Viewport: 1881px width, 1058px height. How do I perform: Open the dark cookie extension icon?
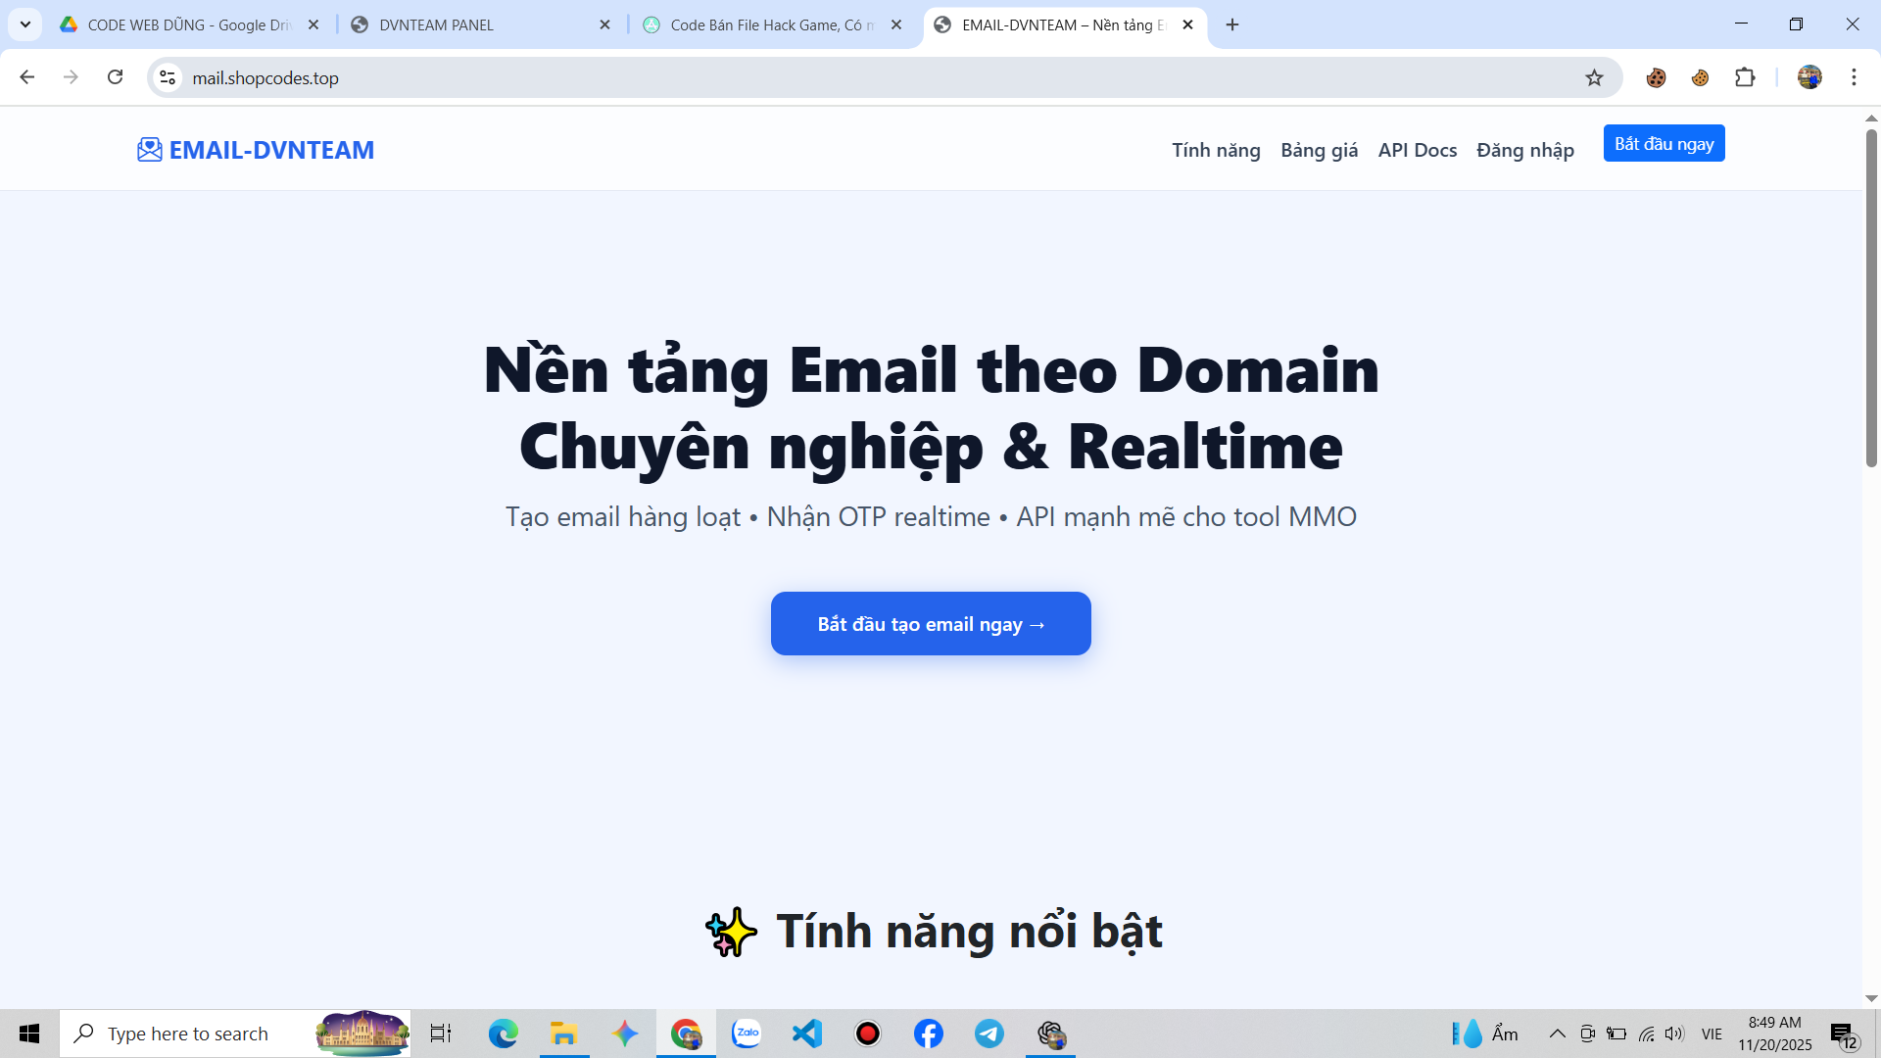coord(1656,77)
